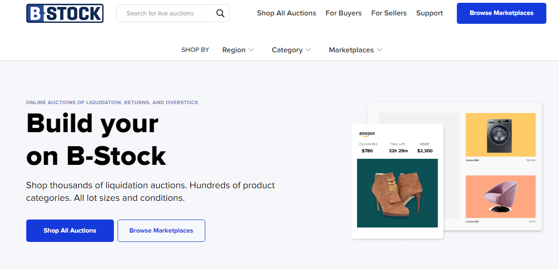Click the Category chevron arrow
The width and height of the screenshot is (559, 269).
point(308,50)
